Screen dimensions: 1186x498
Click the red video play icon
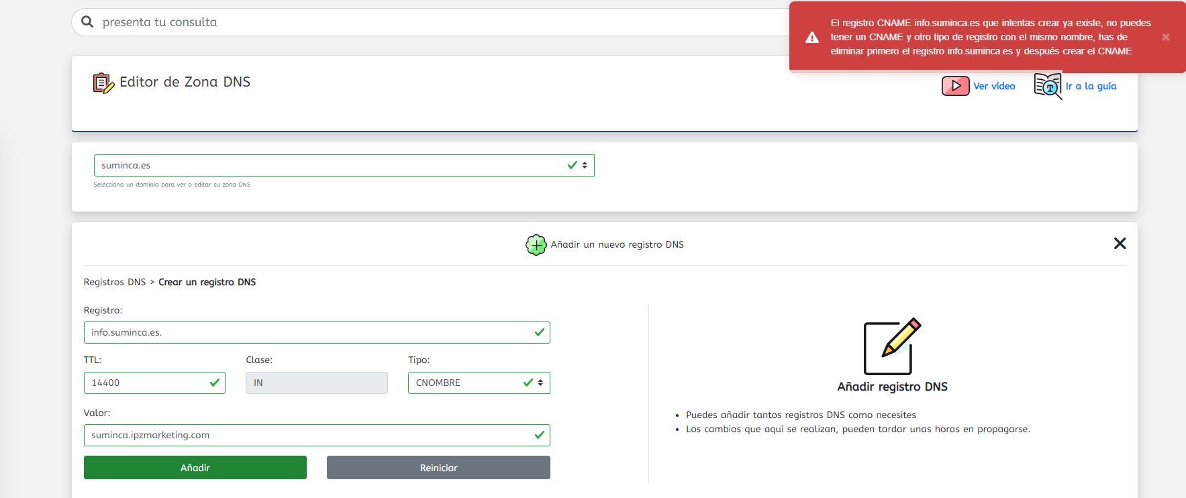(955, 86)
